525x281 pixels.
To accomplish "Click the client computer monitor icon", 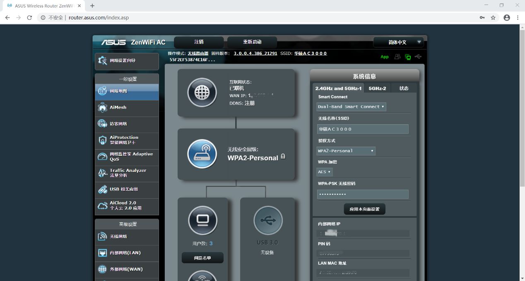I will tap(202, 221).
